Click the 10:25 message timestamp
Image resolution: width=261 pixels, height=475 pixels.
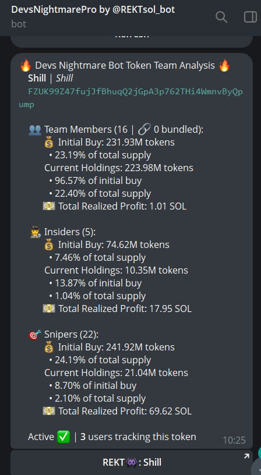click(234, 440)
